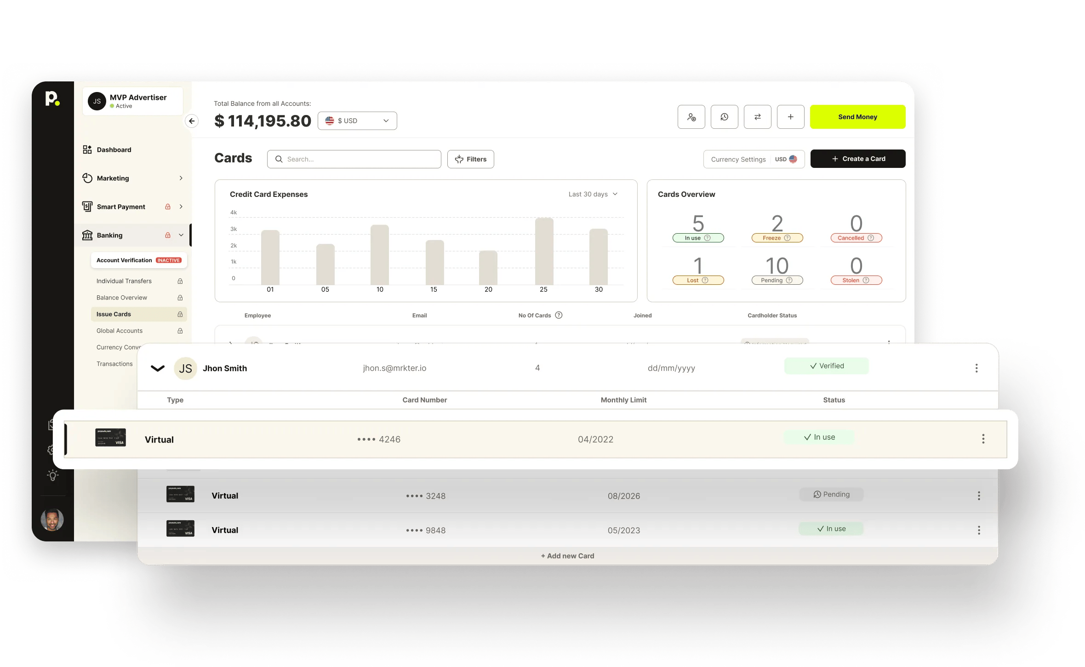Click the back arrow near the total balance

(192, 121)
